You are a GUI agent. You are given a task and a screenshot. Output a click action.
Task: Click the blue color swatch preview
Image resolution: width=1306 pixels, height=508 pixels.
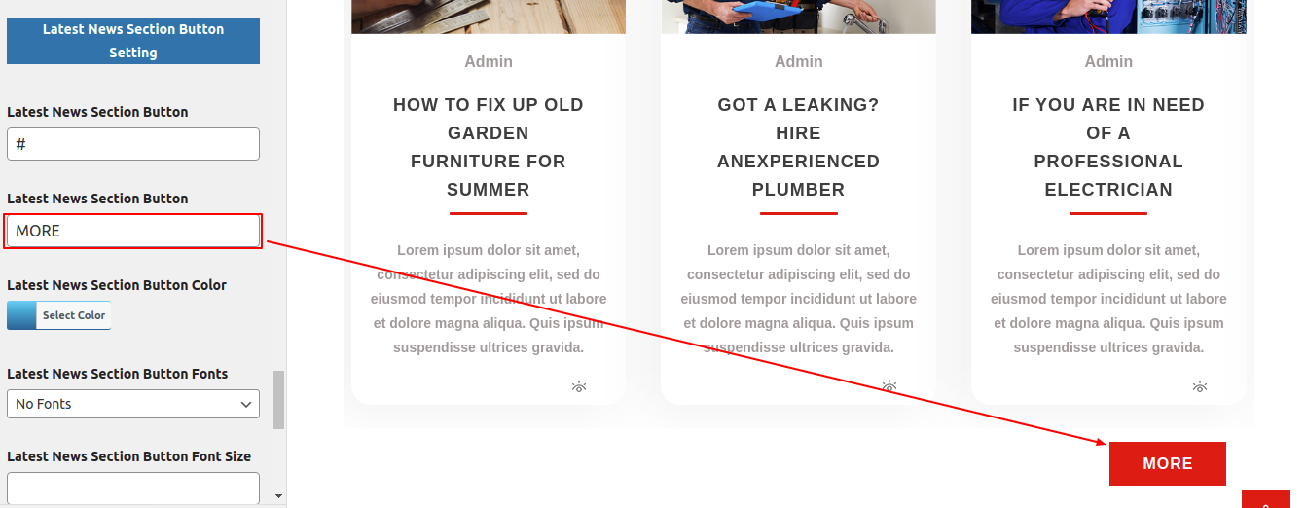[21, 315]
